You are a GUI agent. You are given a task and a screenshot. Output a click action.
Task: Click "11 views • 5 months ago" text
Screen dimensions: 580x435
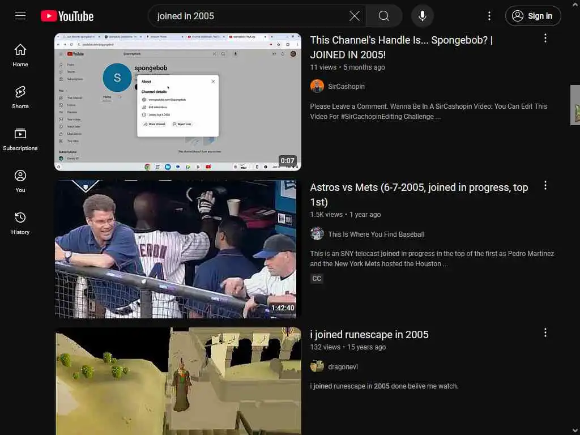click(x=347, y=67)
